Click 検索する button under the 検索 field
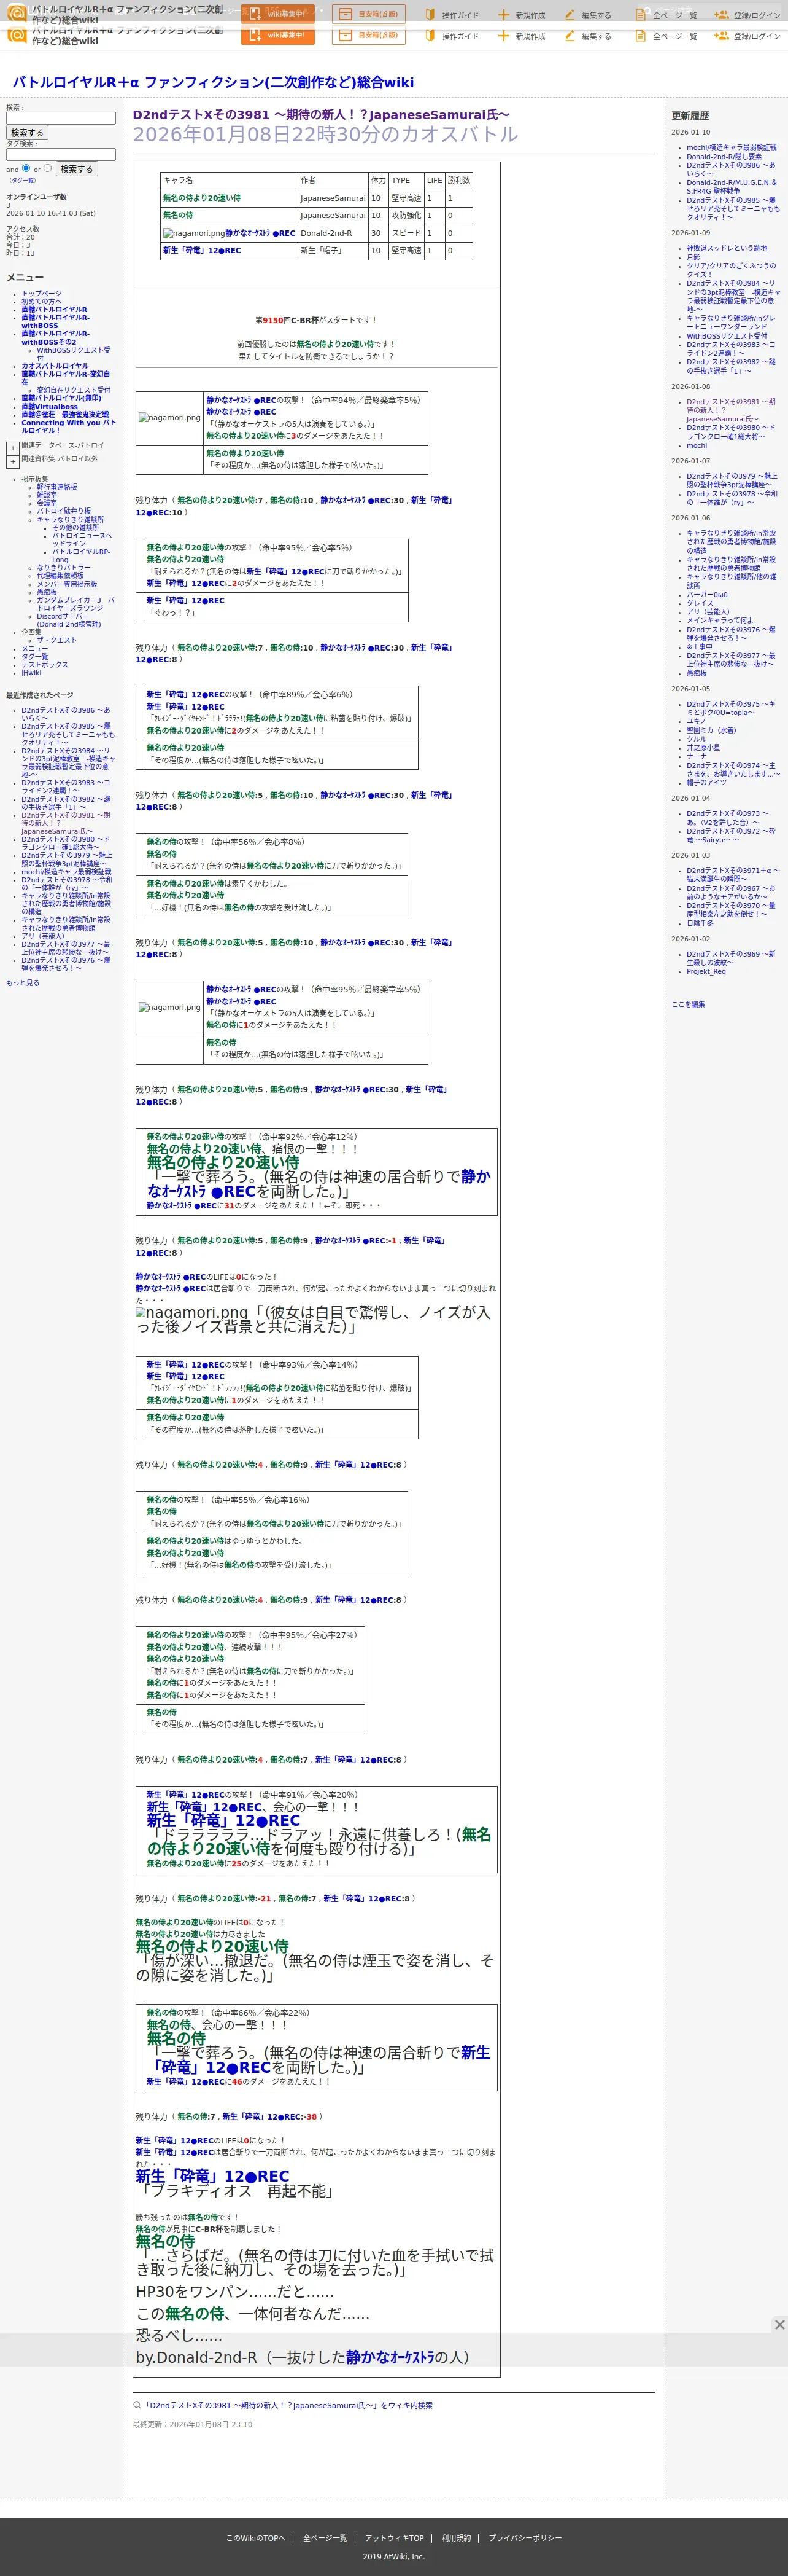The width and height of the screenshot is (788, 2576). tap(27, 132)
